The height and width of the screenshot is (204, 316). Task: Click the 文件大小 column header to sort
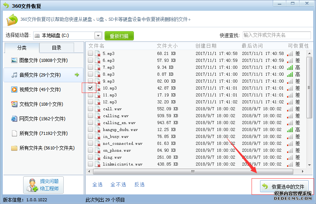tap(167, 46)
